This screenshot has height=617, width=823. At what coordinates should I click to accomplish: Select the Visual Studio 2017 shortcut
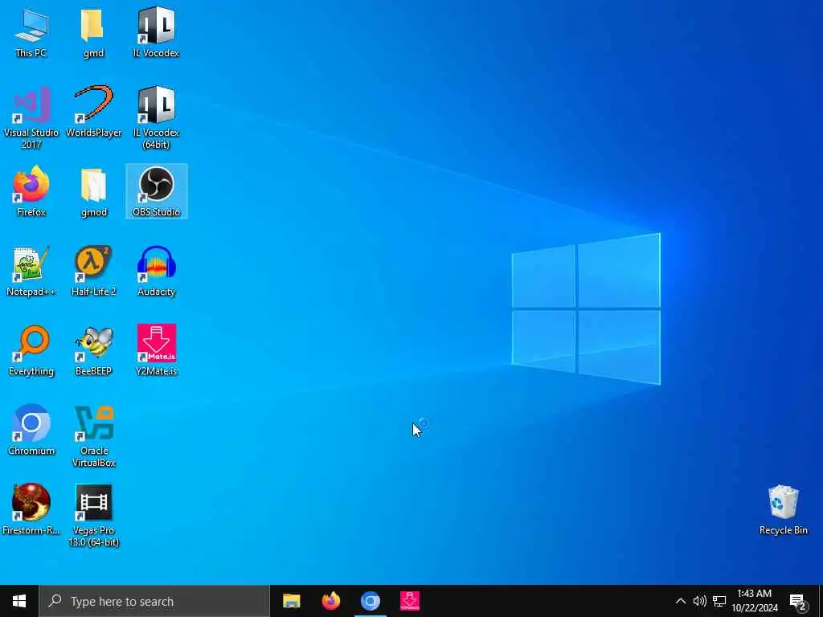[x=31, y=117]
